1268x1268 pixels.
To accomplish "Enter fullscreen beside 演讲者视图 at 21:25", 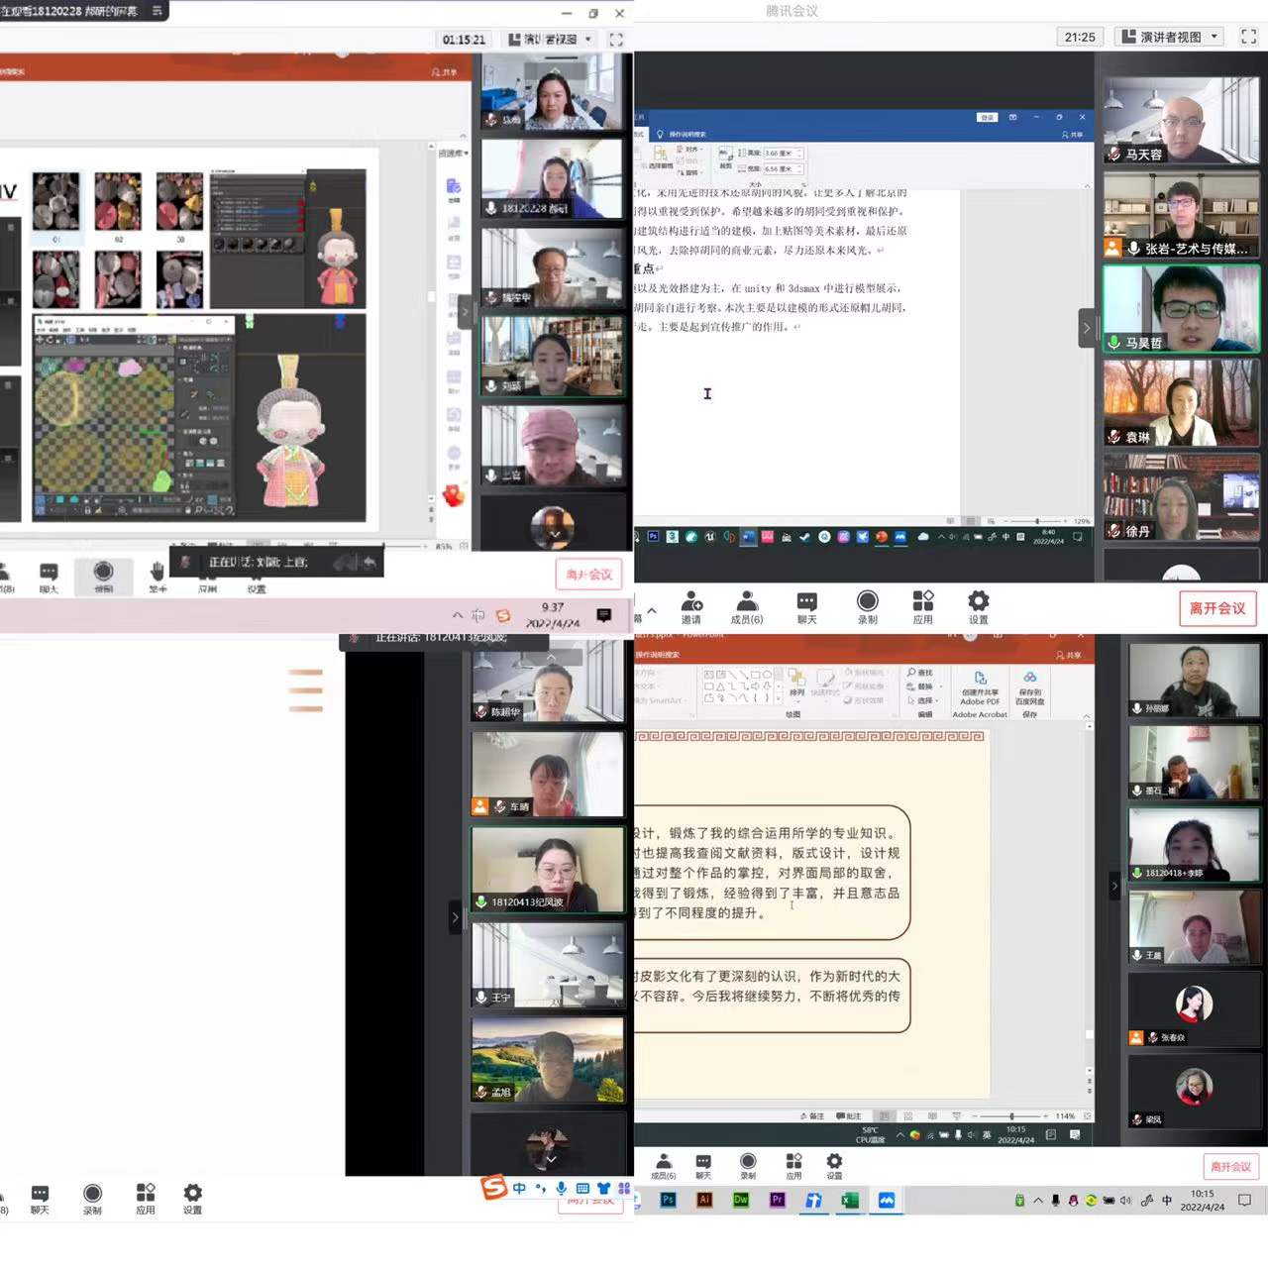I will click(1248, 37).
